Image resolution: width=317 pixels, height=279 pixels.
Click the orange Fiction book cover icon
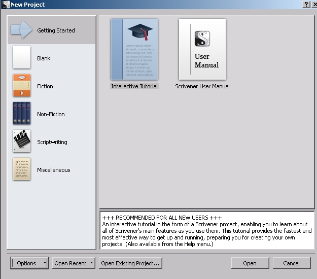(x=22, y=85)
